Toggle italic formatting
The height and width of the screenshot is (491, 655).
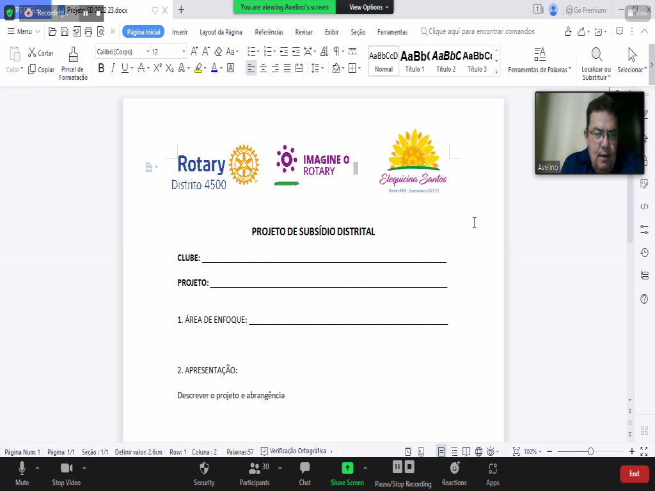(x=113, y=68)
